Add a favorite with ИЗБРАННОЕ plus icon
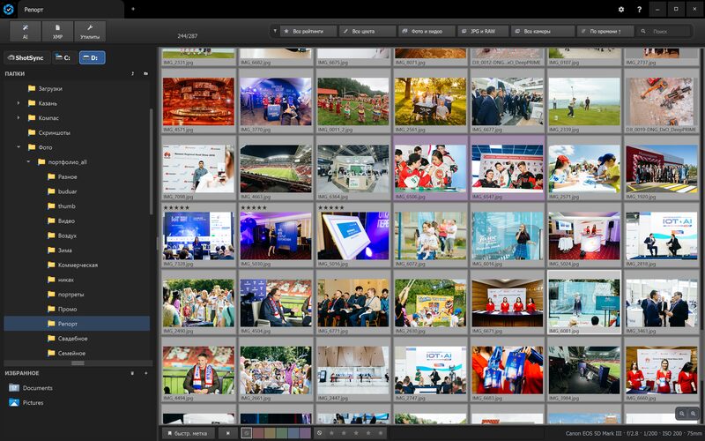The image size is (705, 441). click(145, 373)
